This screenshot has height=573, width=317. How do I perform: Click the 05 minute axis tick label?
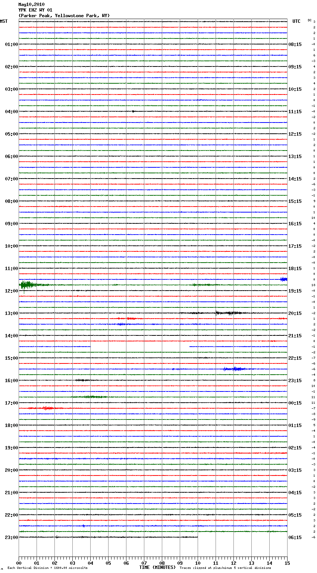coord(108,563)
